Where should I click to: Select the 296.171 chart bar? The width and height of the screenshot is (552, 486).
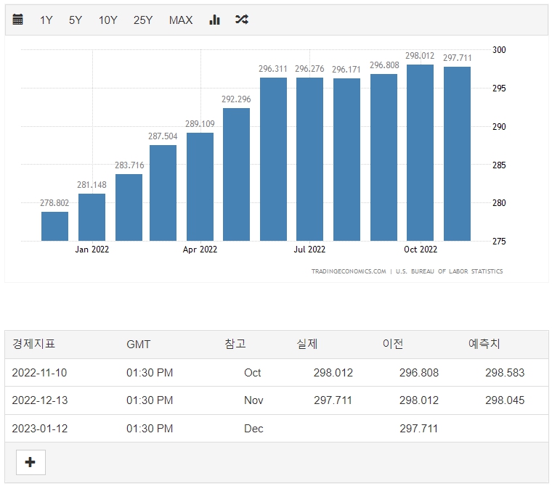(x=346, y=160)
